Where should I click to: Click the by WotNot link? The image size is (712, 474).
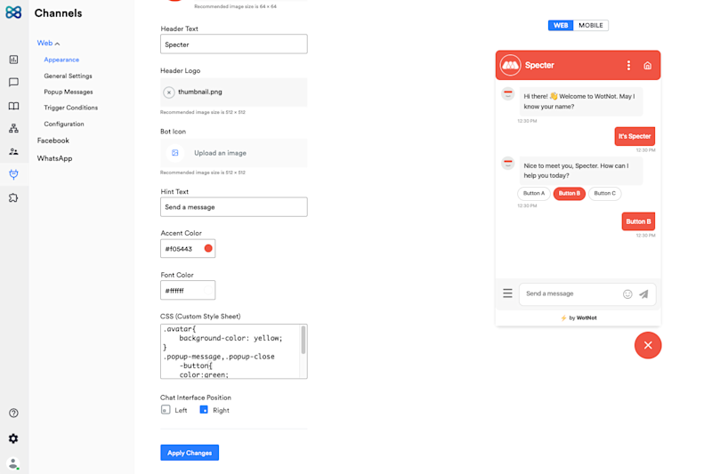click(x=579, y=318)
